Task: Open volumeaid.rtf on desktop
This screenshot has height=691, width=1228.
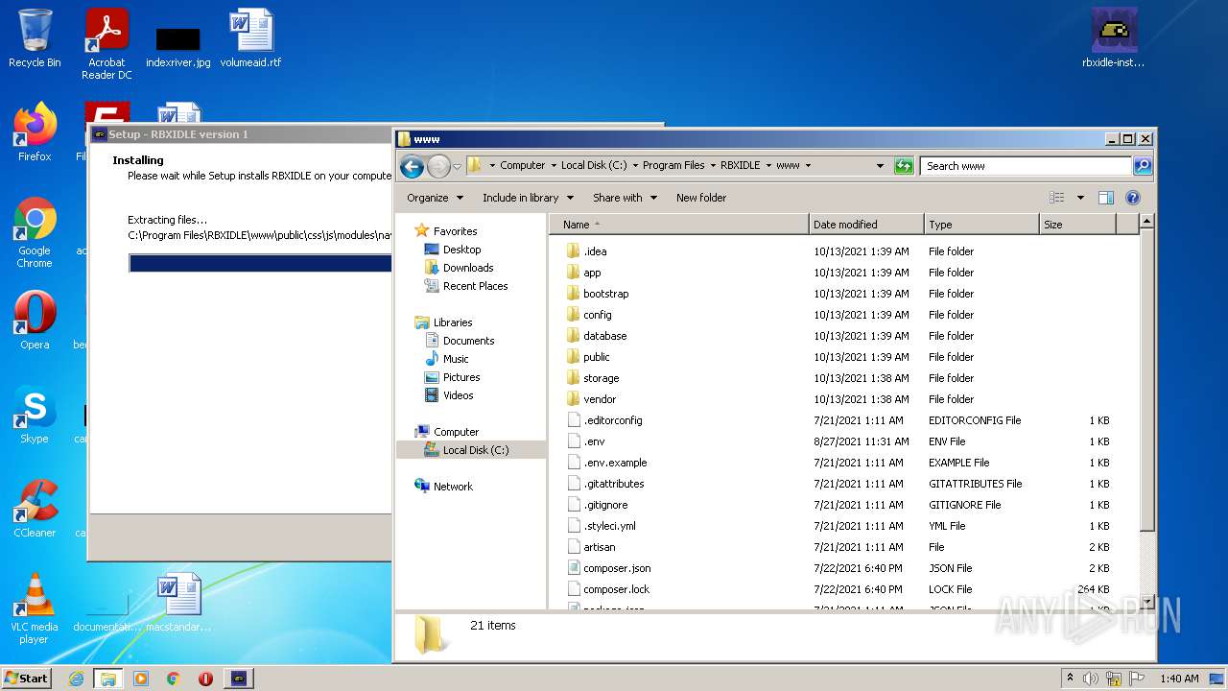Action: tap(251, 38)
